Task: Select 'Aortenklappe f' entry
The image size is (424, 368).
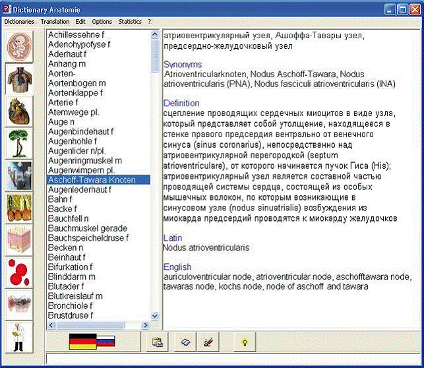Action: pyautogui.click(x=75, y=93)
